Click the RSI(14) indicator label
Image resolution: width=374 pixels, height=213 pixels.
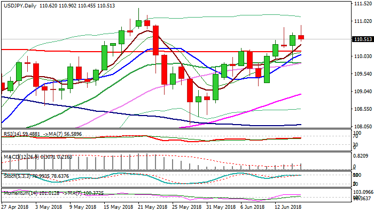pyautogui.click(x=12, y=134)
